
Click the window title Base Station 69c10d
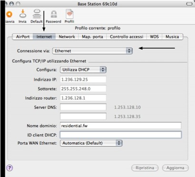97,4
